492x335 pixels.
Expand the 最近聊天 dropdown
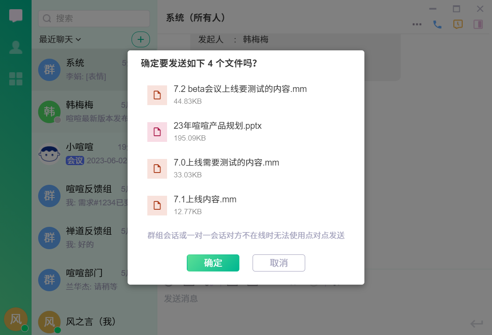pos(60,39)
